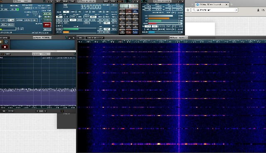The image size is (266, 153).
Task: Open REC PANEL from the Main panel
Action: pyautogui.click(x=14, y=5)
